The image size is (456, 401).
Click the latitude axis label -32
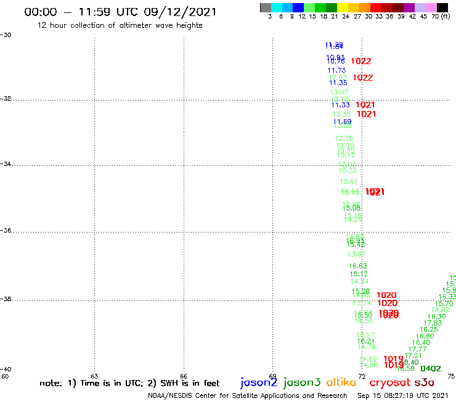pyautogui.click(x=6, y=99)
